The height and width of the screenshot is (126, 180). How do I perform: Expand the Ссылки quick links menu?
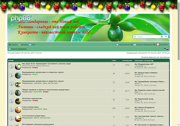tap(13, 45)
